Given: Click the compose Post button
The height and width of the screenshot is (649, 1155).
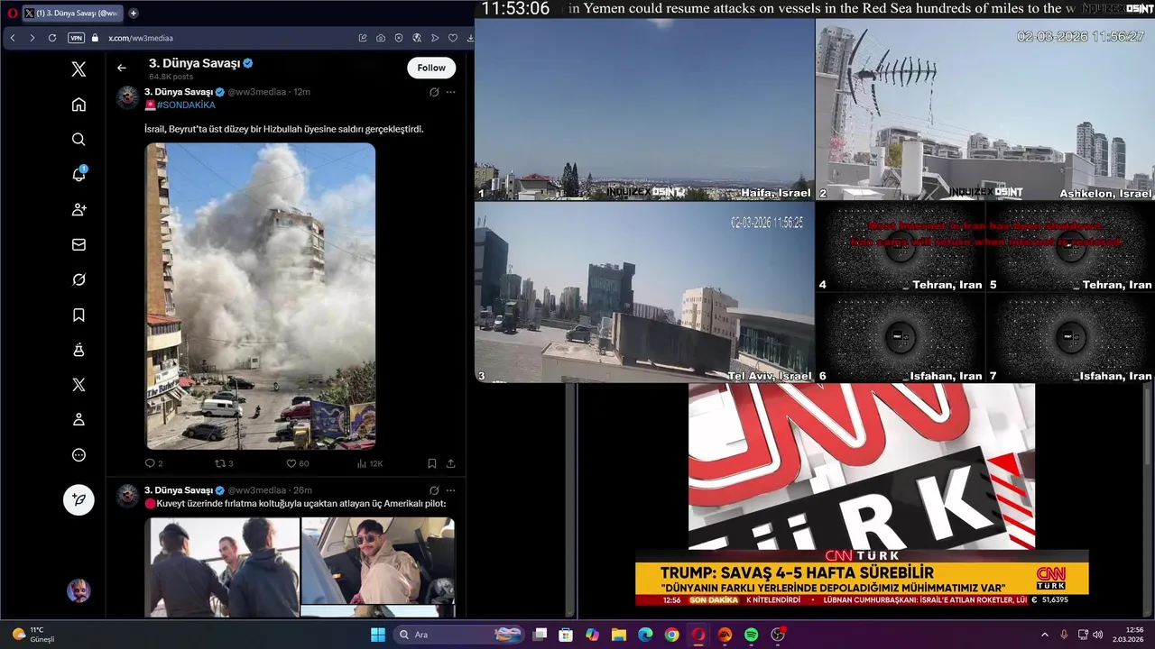Looking at the screenshot, I should [79, 499].
